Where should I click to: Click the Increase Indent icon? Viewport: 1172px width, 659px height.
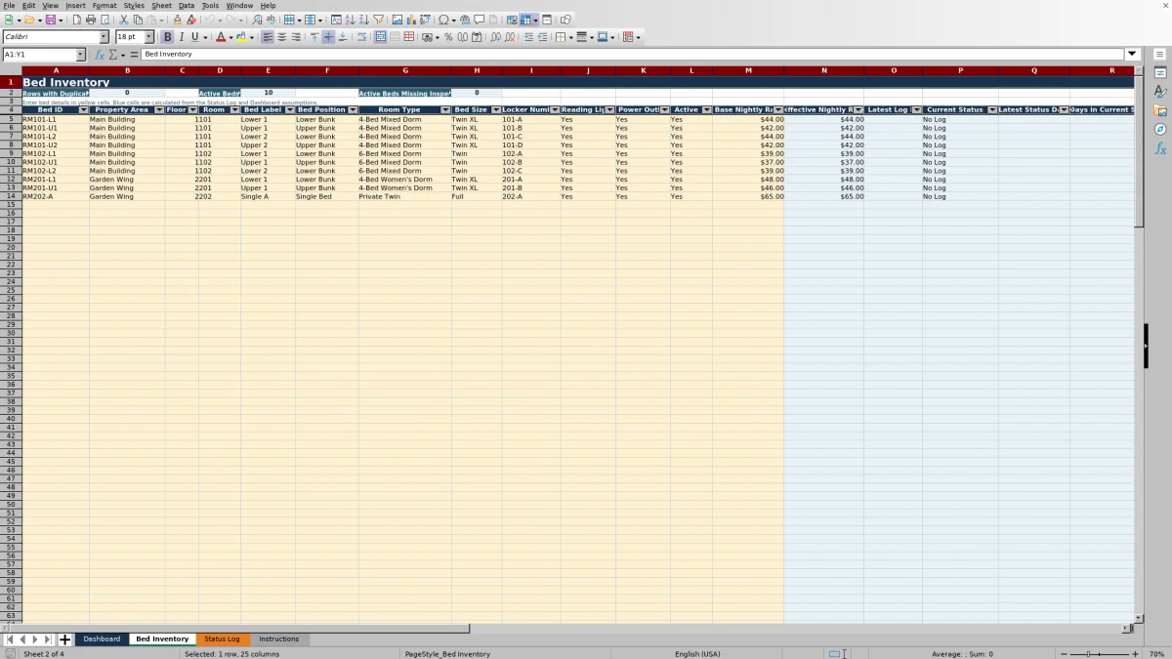pyautogui.click(x=528, y=37)
